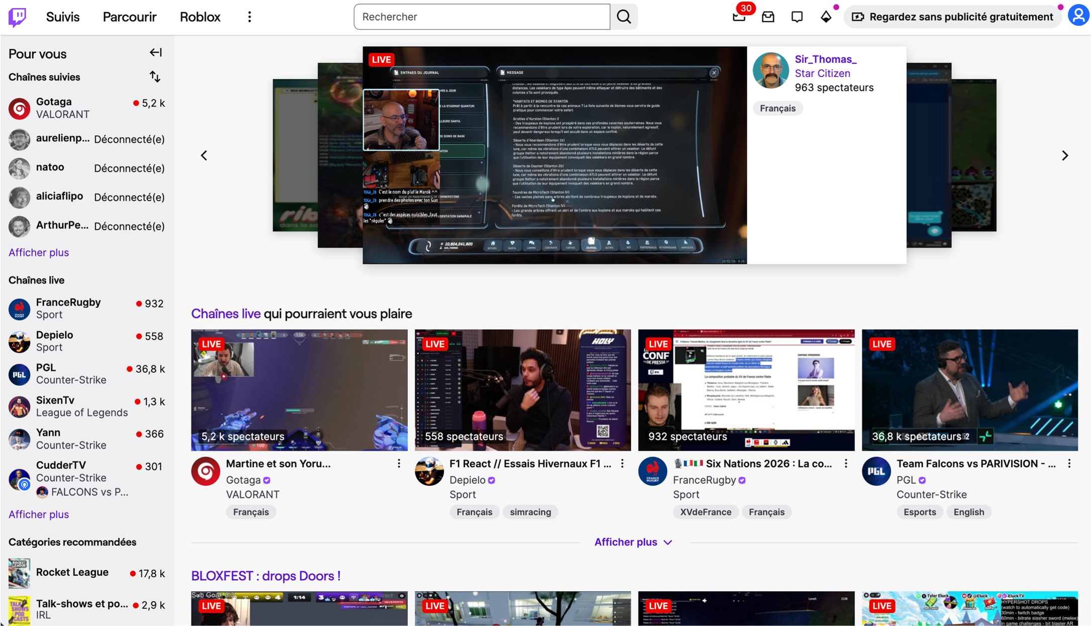Open the Star Citizen category link
Viewport: 1091px width, 626px height.
(x=822, y=73)
